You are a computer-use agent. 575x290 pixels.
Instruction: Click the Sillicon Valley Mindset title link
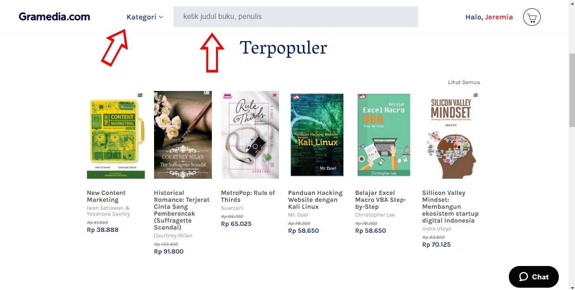tap(451, 206)
